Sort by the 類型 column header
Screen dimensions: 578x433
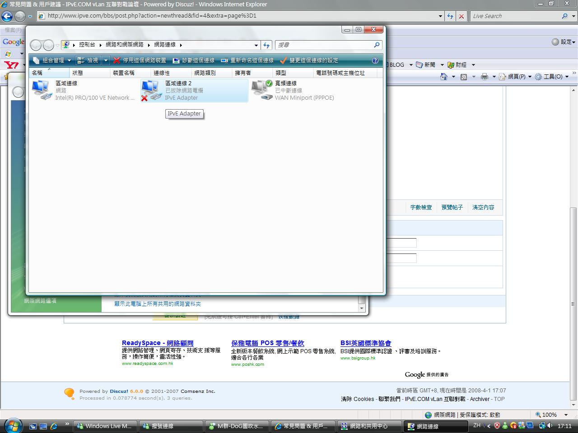click(x=293, y=73)
